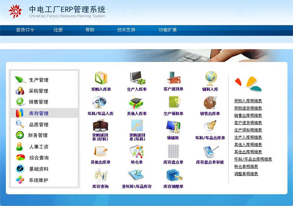Open the 客户退货明细表 link

tap(248, 123)
